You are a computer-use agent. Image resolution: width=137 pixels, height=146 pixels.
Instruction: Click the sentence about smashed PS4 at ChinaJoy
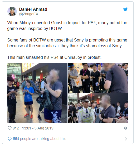[54, 57]
